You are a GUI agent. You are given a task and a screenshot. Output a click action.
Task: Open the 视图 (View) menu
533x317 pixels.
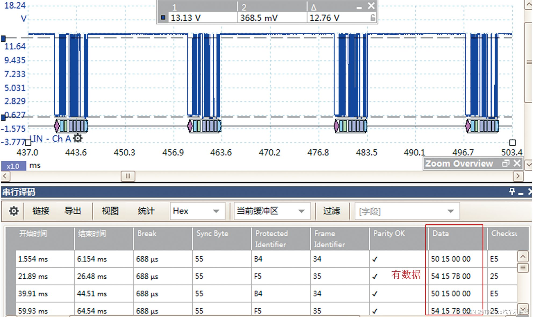click(110, 211)
